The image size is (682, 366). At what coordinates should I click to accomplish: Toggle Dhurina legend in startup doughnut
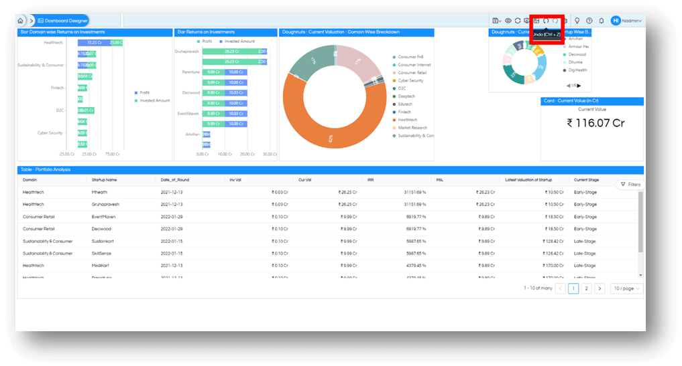click(x=573, y=62)
